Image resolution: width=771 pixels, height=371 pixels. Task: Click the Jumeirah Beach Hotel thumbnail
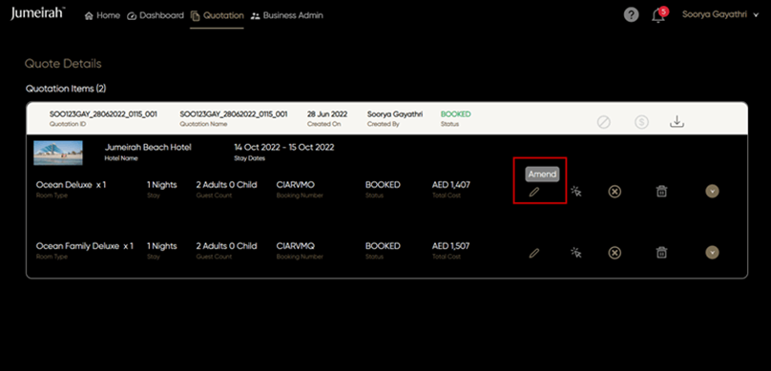[58, 153]
